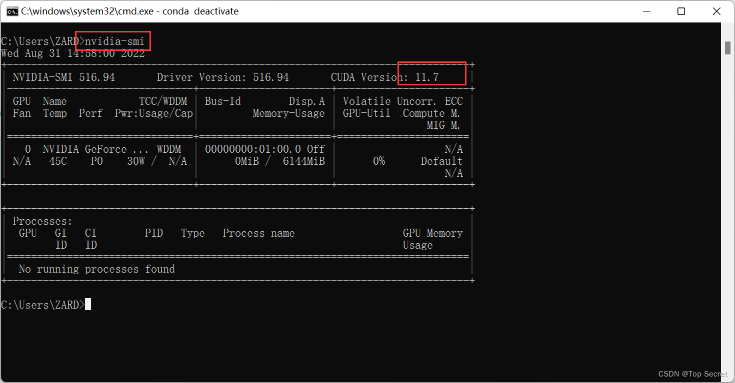
Task: Click the memory used value '0MiB'
Action: [247, 161]
